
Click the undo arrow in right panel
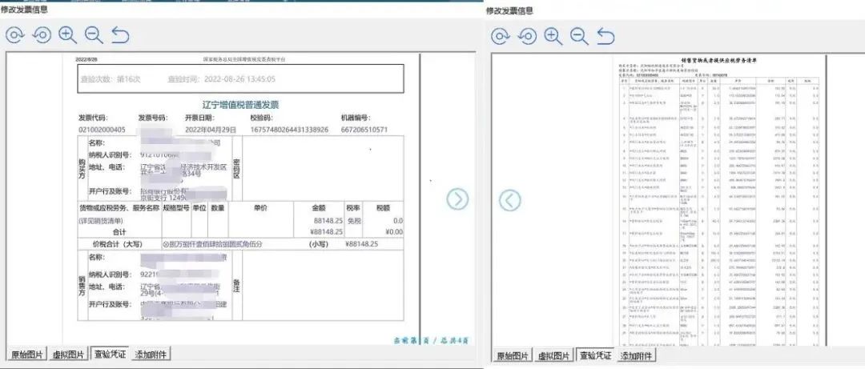605,36
